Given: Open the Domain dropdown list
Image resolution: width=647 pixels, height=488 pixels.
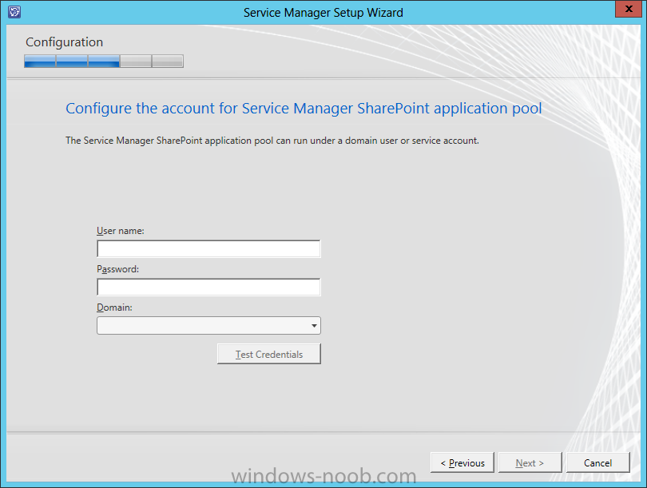Looking at the screenshot, I should pyautogui.click(x=208, y=326).
